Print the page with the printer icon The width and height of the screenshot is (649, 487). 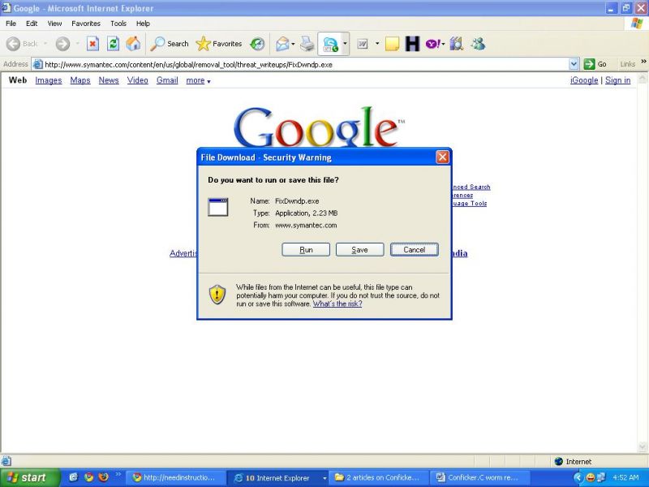pyautogui.click(x=307, y=44)
